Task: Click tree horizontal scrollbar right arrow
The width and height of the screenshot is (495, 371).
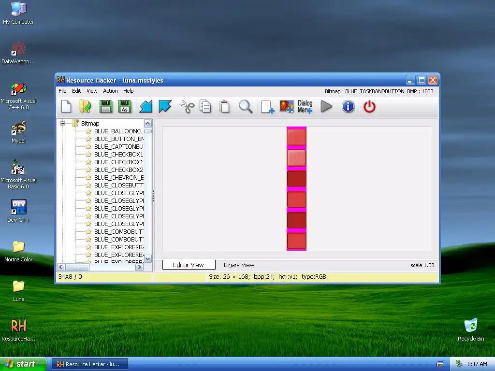Action: pyautogui.click(x=139, y=267)
